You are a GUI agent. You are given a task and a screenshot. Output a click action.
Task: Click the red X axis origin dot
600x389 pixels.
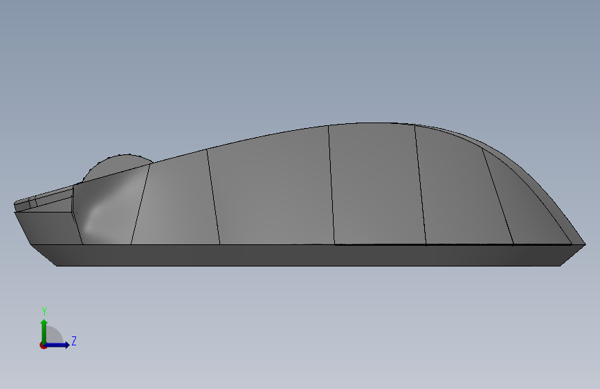point(43,345)
